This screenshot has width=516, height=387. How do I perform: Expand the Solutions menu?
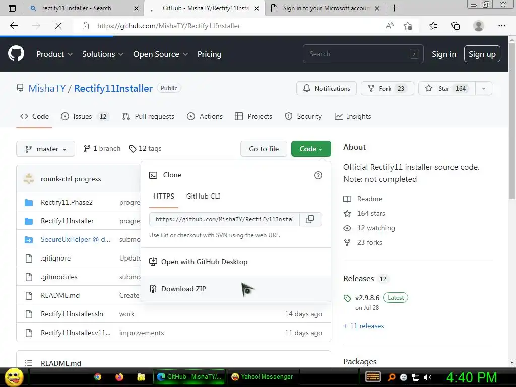[103, 54]
